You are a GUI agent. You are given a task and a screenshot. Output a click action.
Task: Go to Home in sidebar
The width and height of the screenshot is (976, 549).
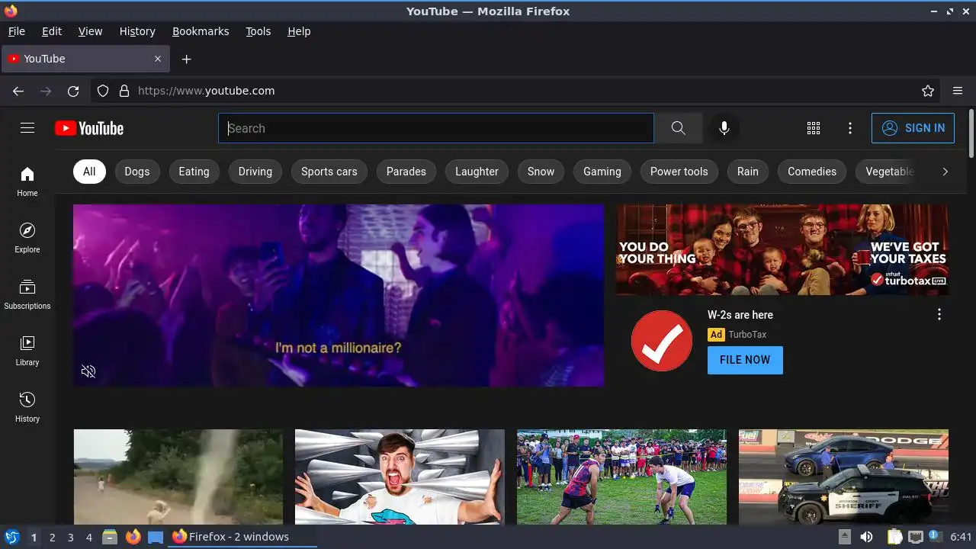pyautogui.click(x=27, y=181)
